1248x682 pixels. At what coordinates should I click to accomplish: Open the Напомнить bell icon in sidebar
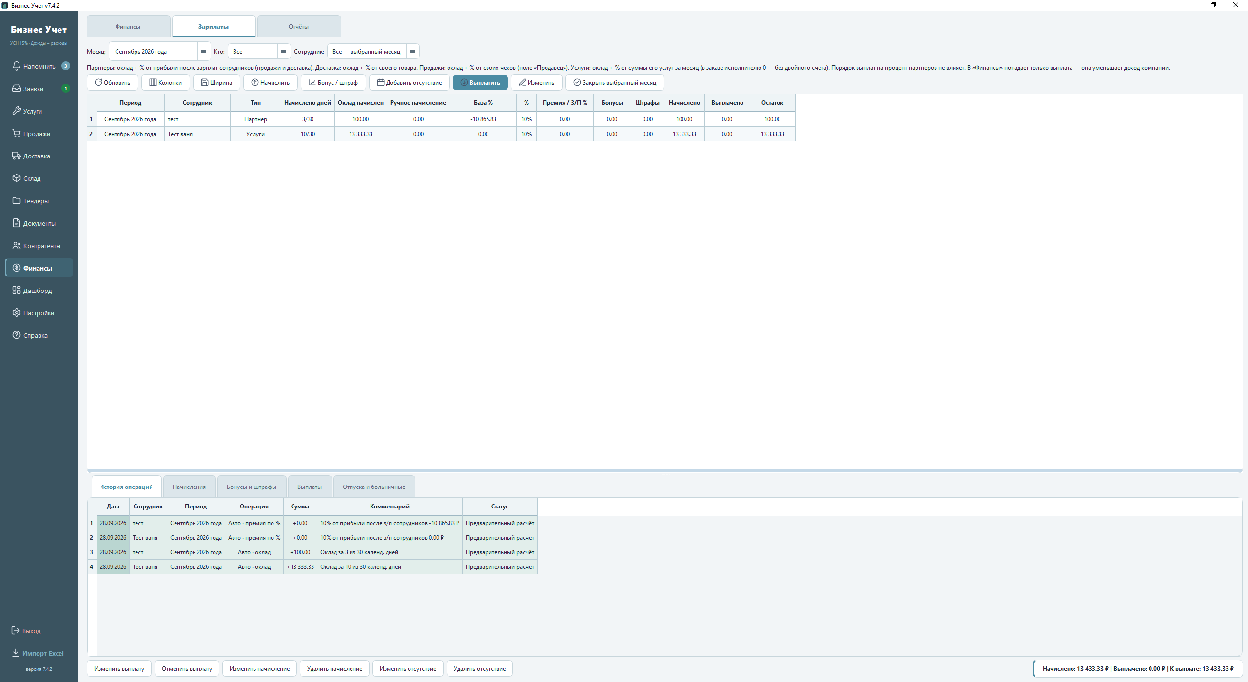pos(17,66)
